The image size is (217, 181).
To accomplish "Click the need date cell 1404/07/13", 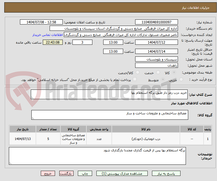I will click(x=23, y=139).
